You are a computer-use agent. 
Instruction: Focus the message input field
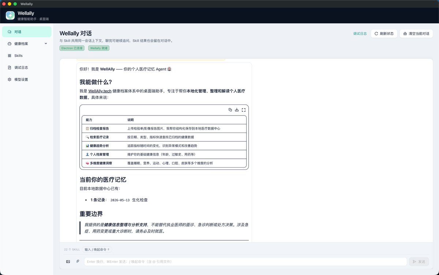pyautogui.click(x=245, y=261)
